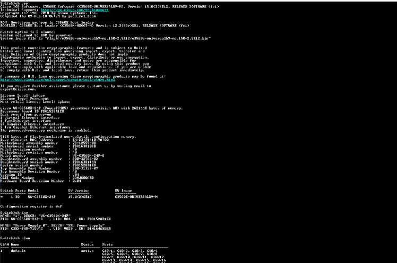This screenshot has width=397, height=263.
Task: Click 'System returned to ROM by power-on'
Action: (36, 35)
